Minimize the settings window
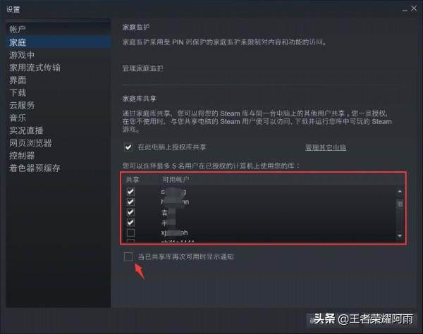Screen dimensions: 423x334 pos(405,10)
